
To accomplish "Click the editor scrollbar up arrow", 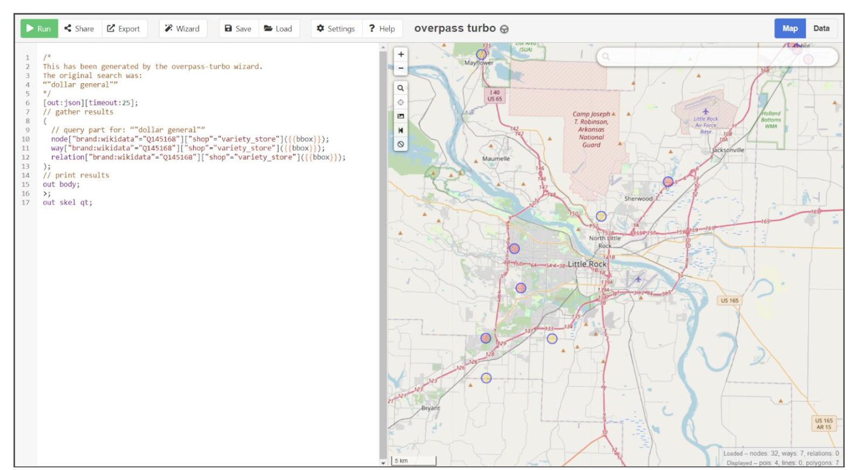I will click(383, 48).
